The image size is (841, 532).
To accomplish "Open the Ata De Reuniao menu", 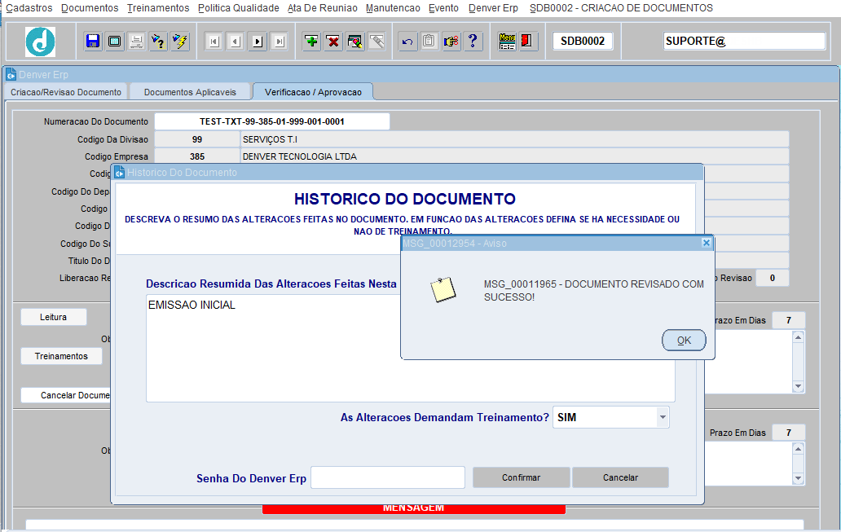I will (323, 8).
